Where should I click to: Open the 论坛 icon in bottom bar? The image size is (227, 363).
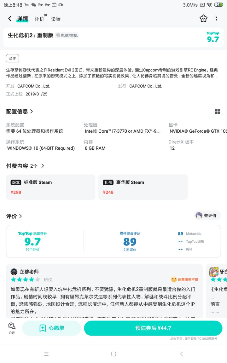point(12,328)
